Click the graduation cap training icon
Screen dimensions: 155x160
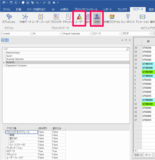point(54,3)
